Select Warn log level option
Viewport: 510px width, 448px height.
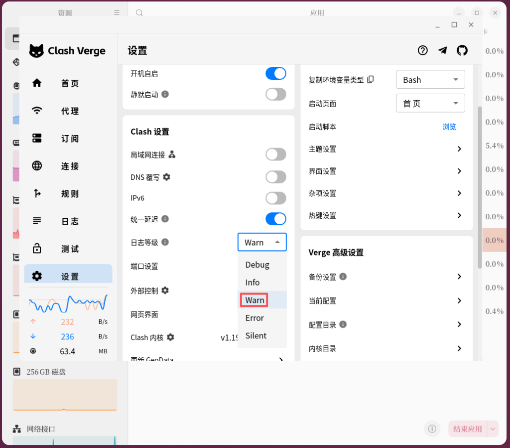[262, 300]
